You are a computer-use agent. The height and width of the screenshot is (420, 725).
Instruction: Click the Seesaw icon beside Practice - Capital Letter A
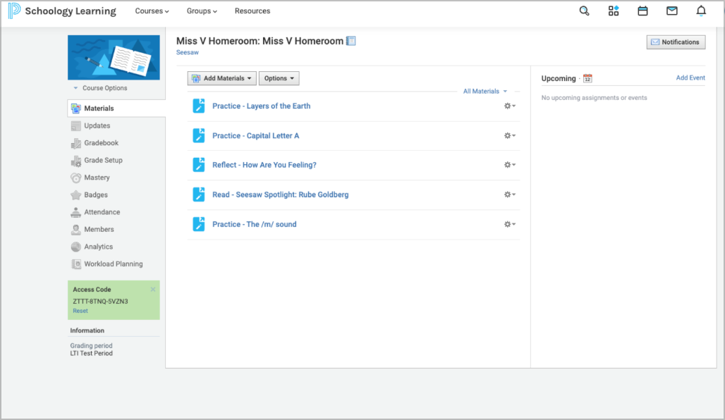[198, 135]
